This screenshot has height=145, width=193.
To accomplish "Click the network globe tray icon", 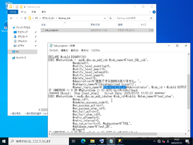I will 159,141.
